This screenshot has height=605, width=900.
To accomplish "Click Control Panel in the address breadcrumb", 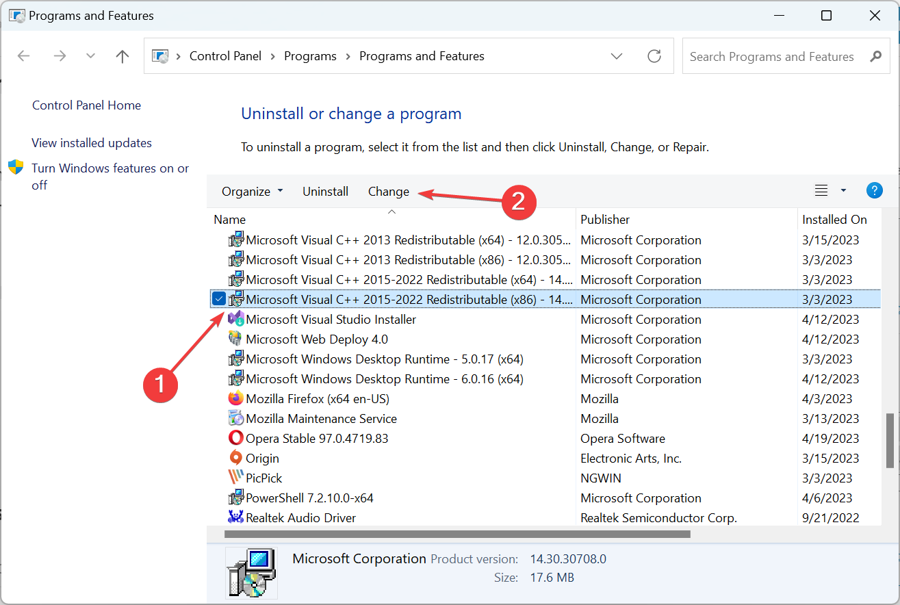I will pos(225,56).
